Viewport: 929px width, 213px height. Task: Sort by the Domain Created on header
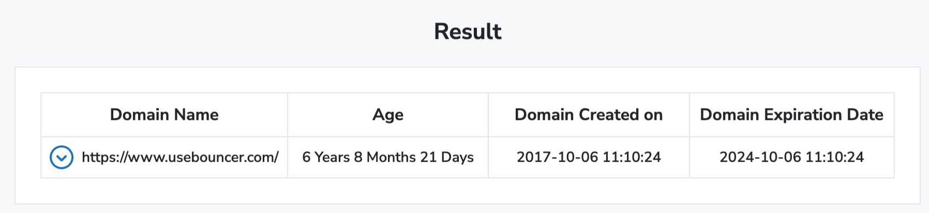[589, 115]
